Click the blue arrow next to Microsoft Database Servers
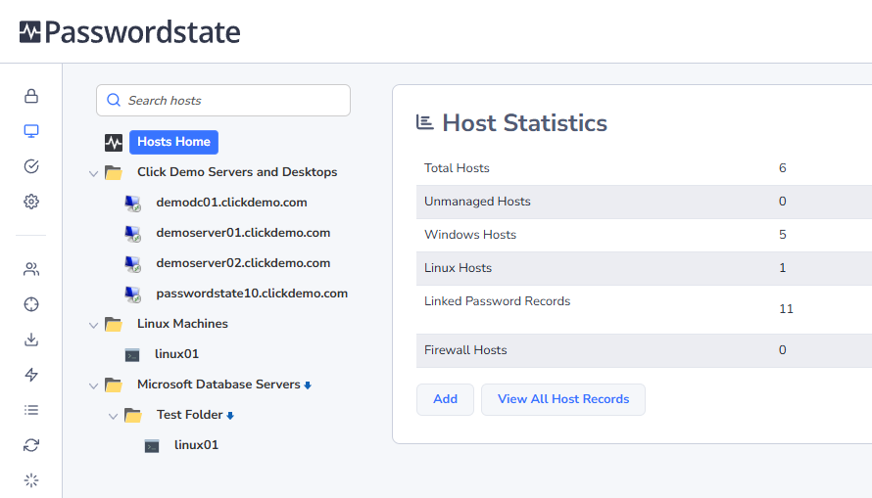Viewport: 872px width, 498px height. tap(308, 385)
